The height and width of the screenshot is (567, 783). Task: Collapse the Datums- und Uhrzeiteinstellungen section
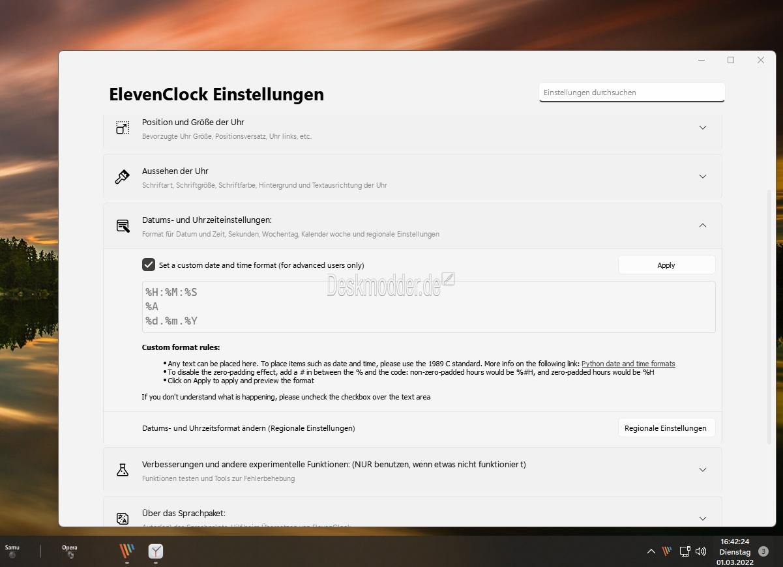tap(703, 225)
